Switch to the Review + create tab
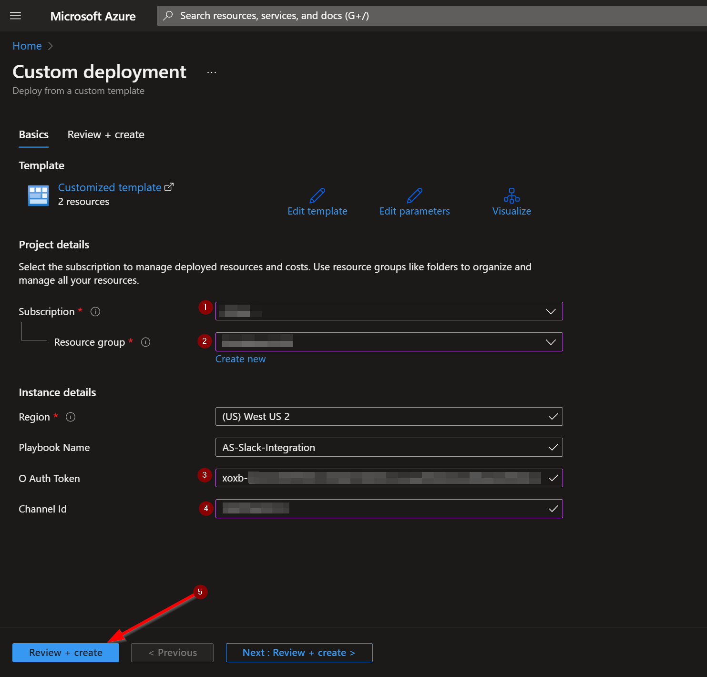Viewport: 707px width, 677px height. point(106,135)
